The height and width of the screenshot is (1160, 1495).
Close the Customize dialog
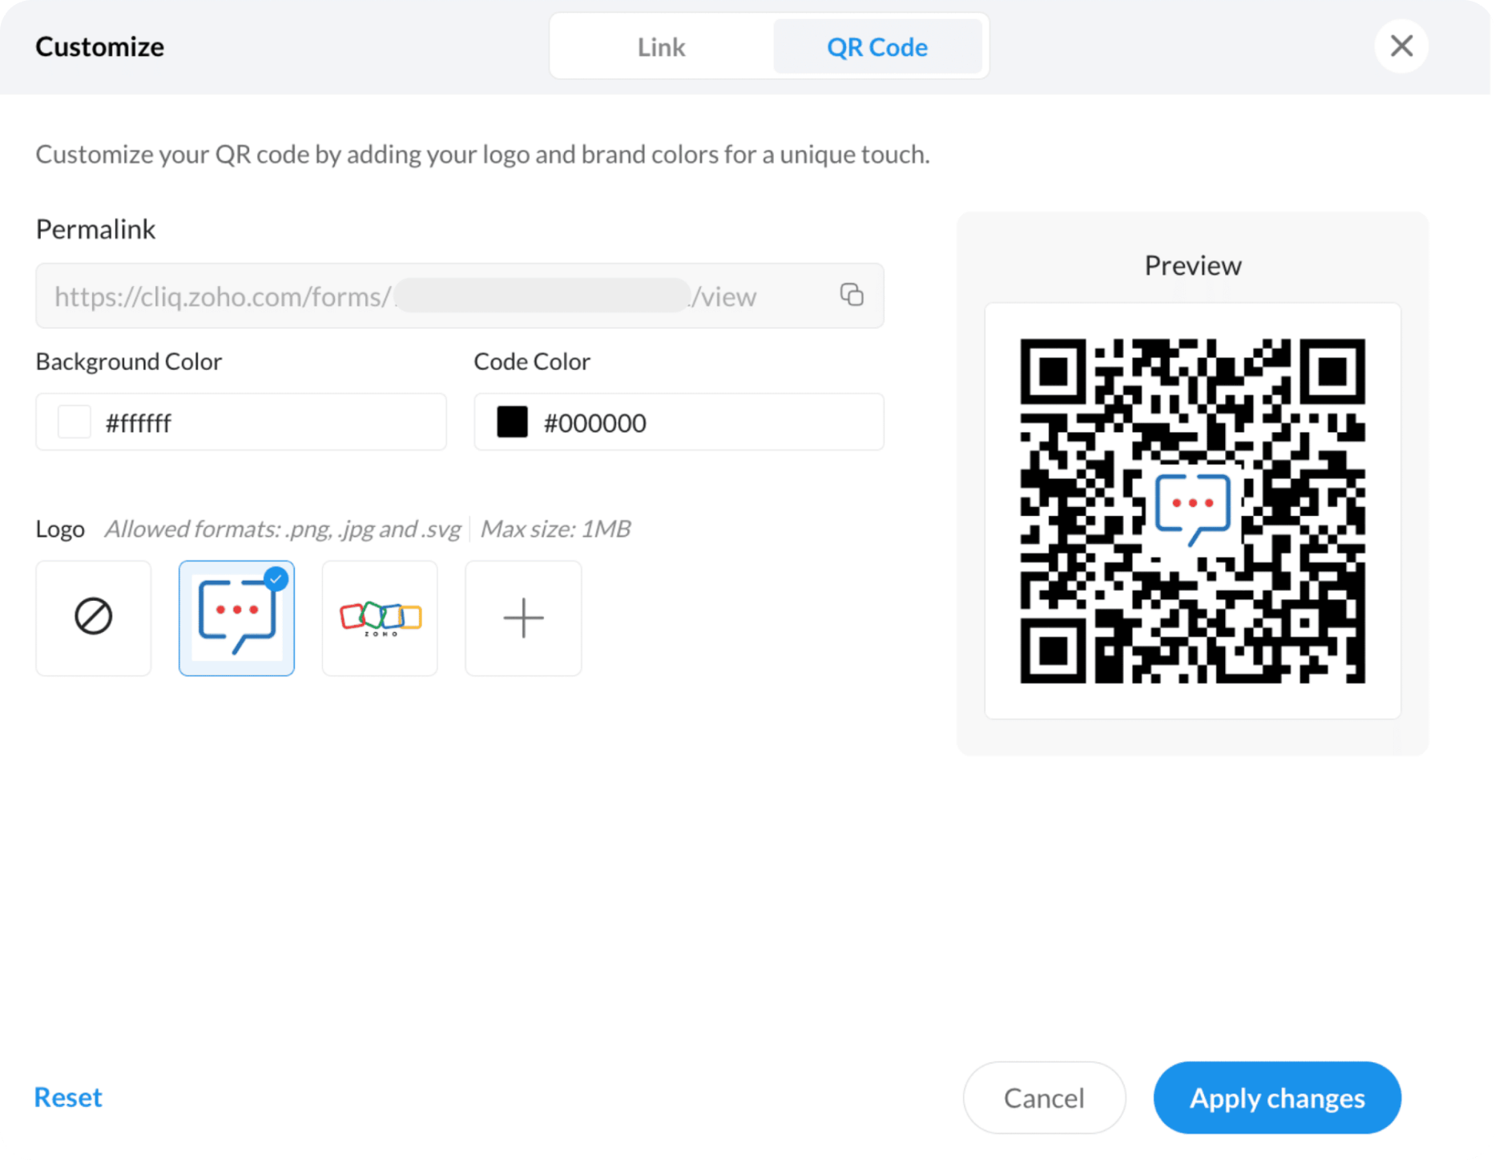coord(1401,46)
